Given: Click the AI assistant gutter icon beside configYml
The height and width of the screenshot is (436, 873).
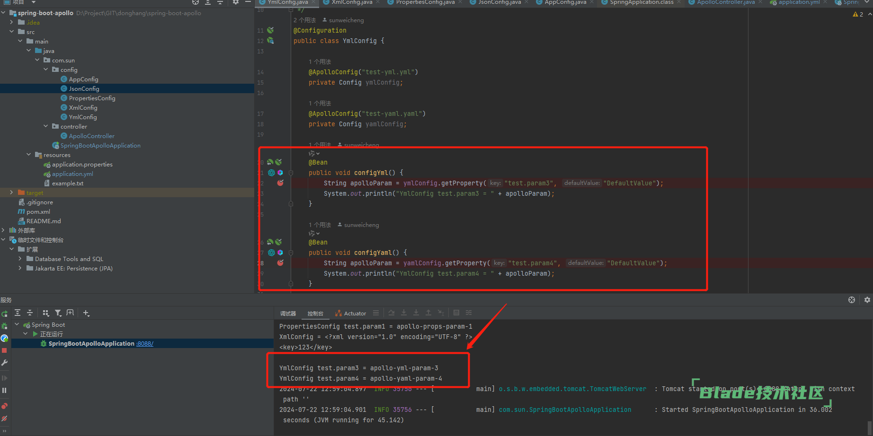Looking at the screenshot, I should point(271,173).
